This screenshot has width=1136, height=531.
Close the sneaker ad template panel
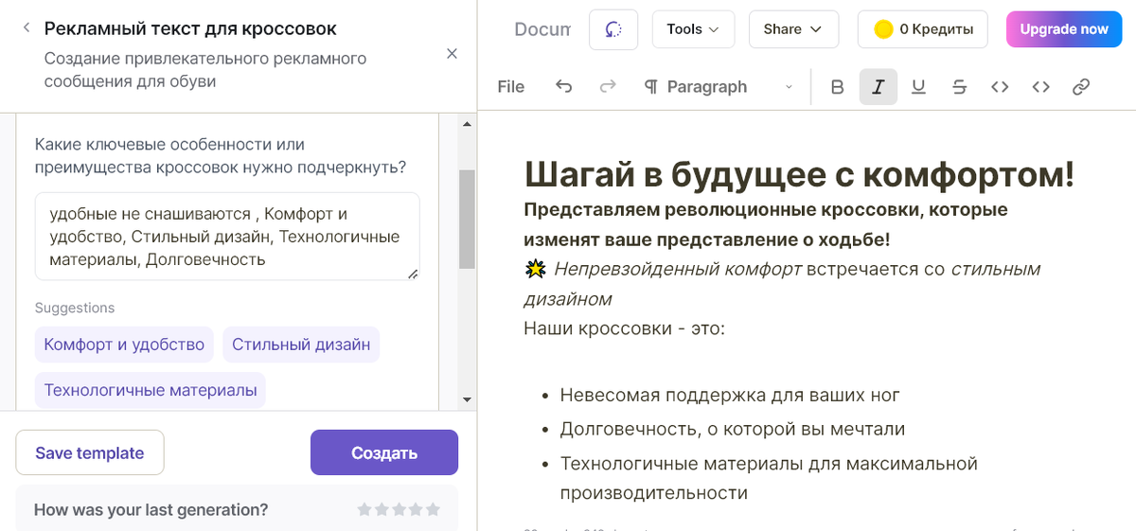[453, 54]
